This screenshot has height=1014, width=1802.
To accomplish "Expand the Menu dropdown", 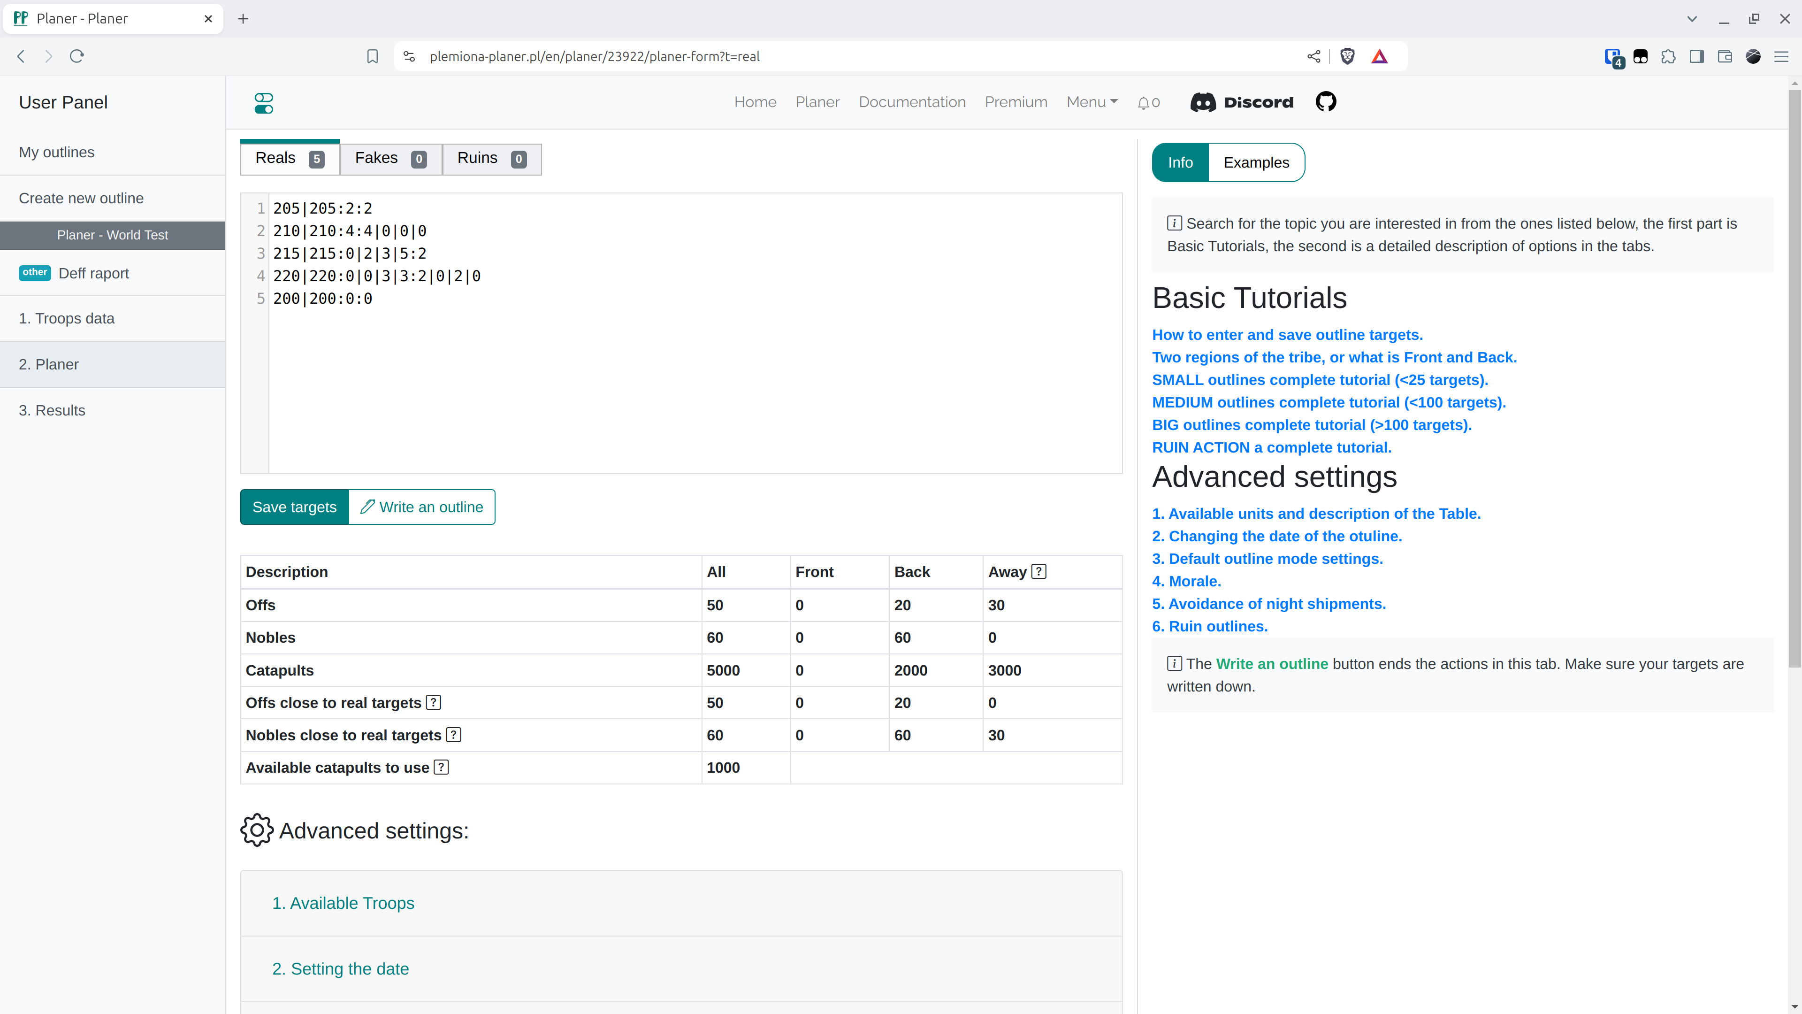I will [1091, 102].
